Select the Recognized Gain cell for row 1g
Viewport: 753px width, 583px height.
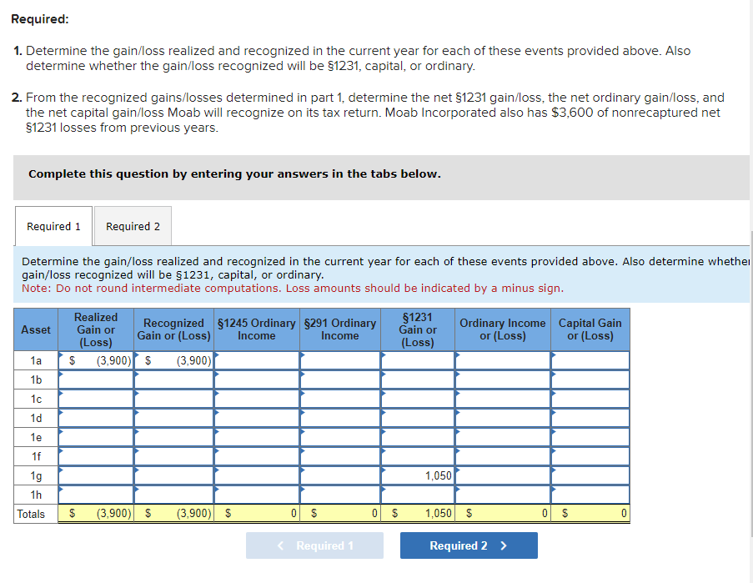(173, 475)
